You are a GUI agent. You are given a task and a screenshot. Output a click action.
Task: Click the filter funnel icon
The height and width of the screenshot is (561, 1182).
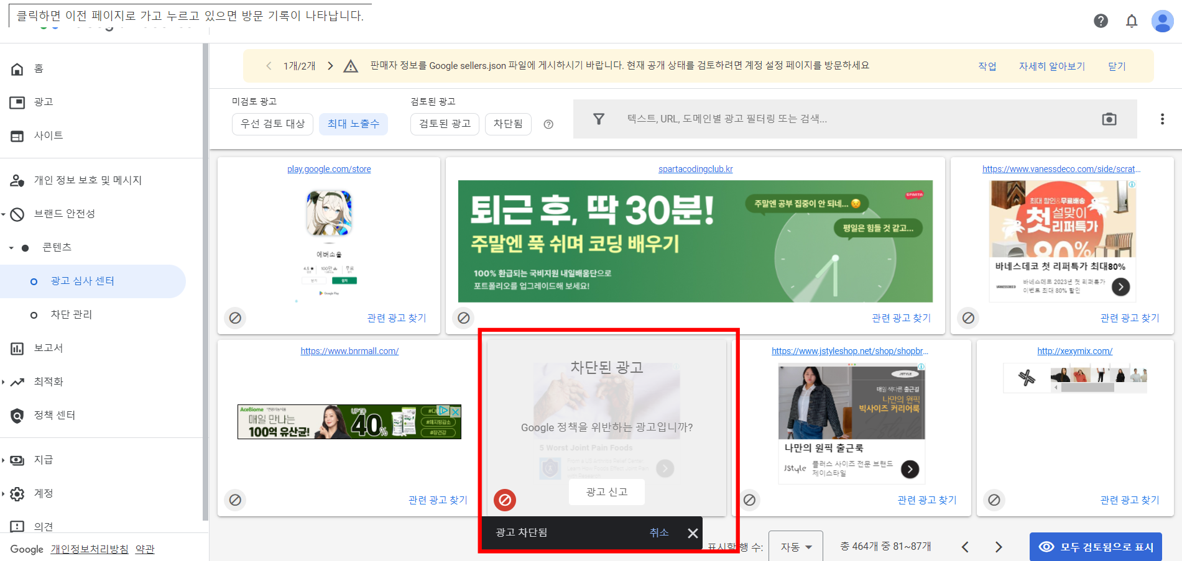click(599, 119)
